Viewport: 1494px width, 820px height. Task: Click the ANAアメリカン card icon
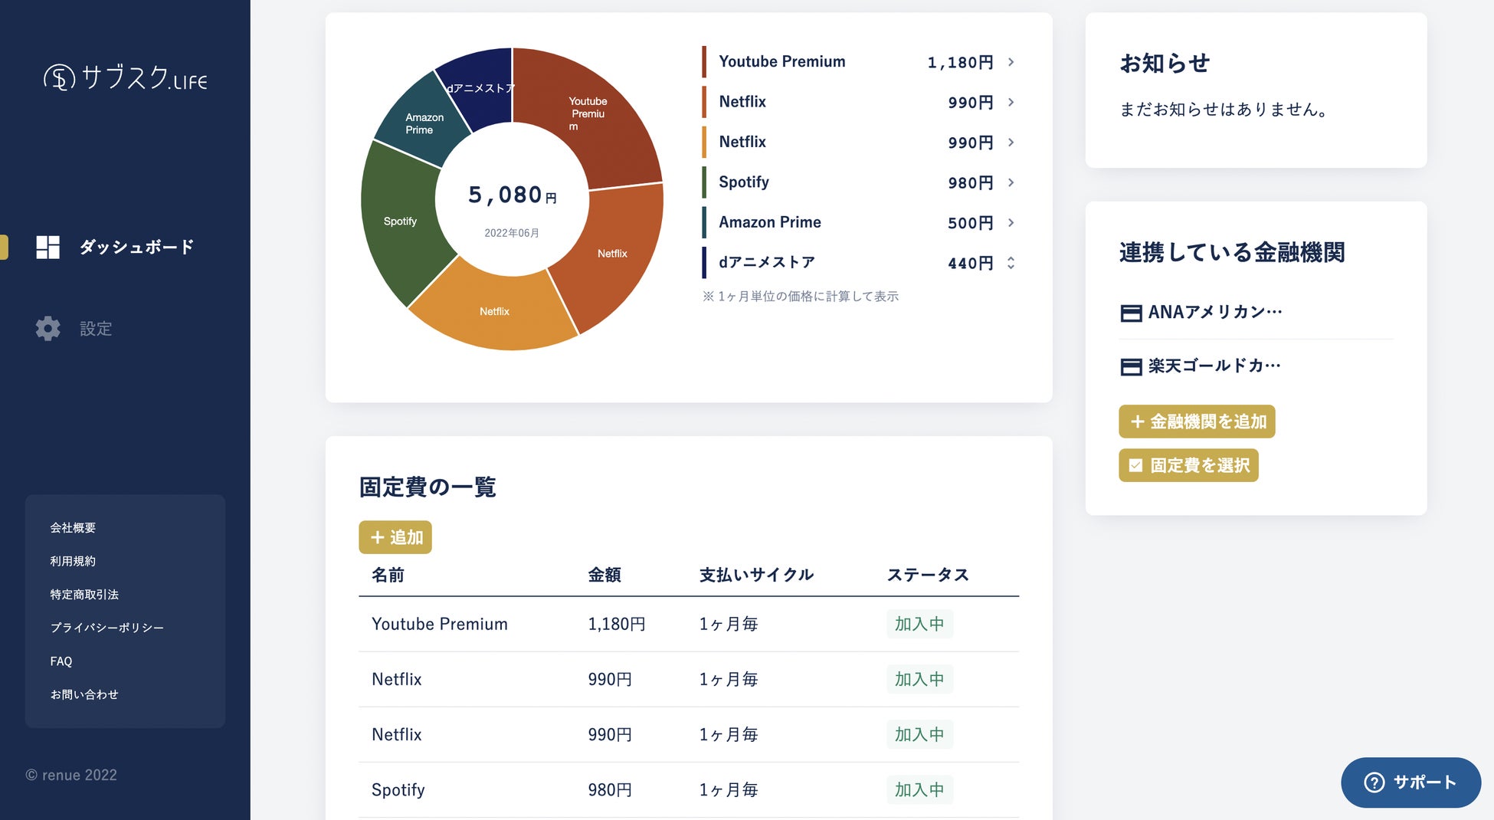coord(1131,313)
